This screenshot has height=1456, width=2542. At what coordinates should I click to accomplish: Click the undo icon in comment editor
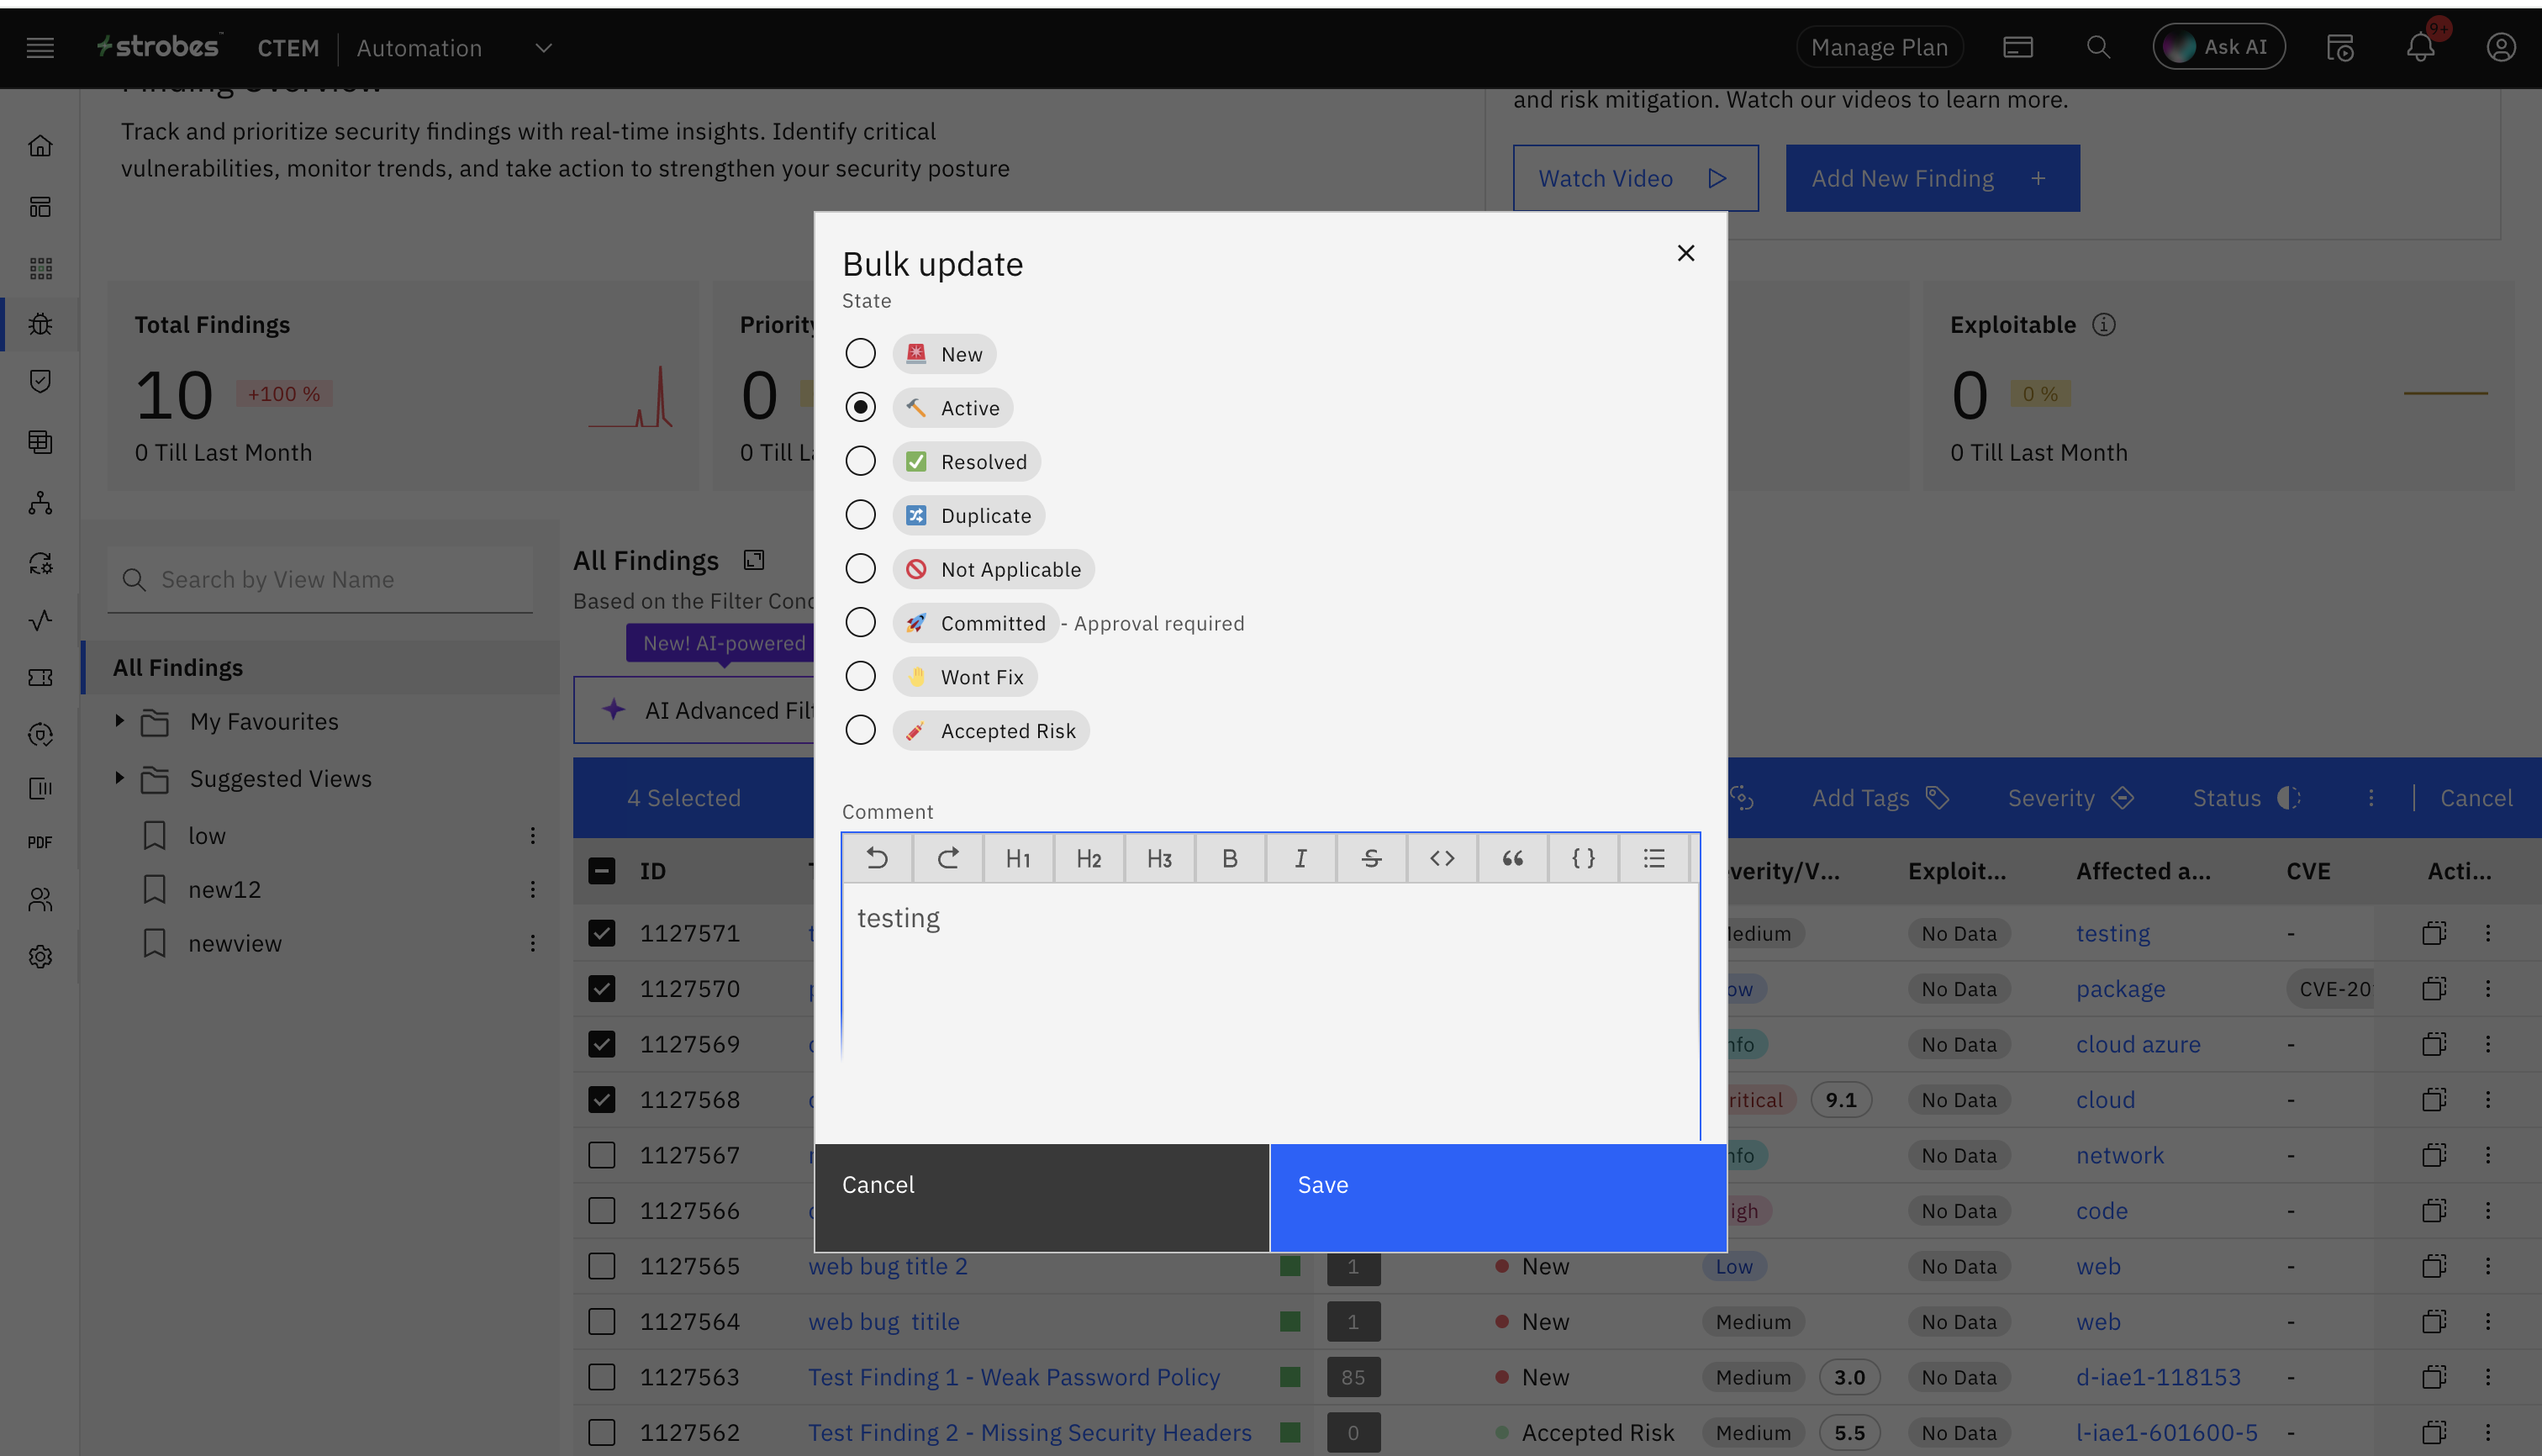[877, 858]
